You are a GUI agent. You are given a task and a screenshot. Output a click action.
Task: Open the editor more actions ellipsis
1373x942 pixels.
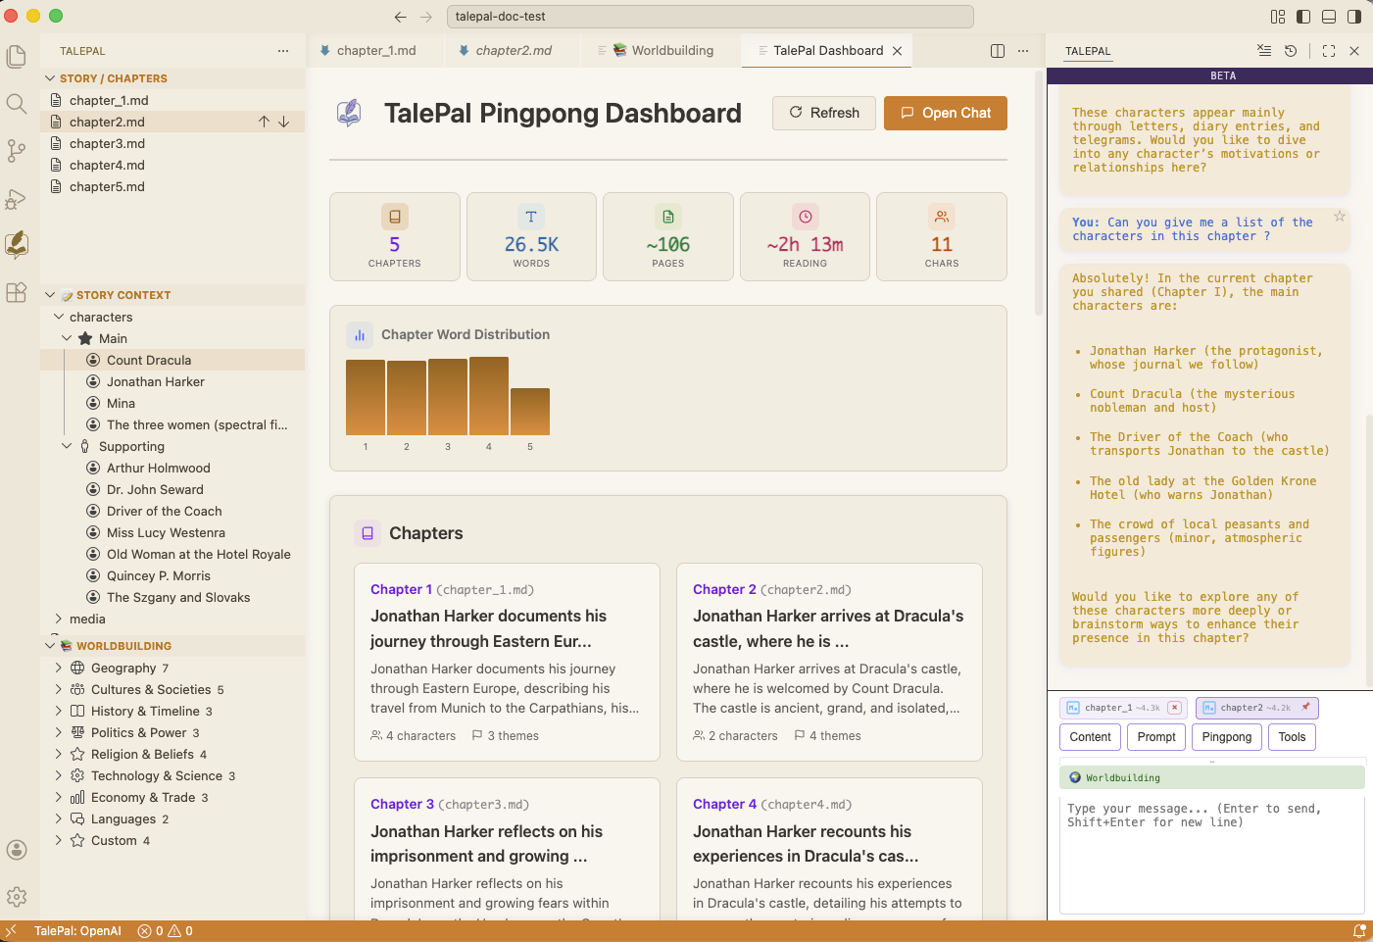pyautogui.click(x=1023, y=51)
